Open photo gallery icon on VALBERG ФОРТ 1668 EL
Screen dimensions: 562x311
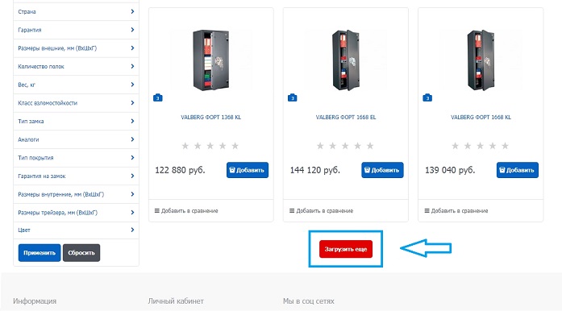pyautogui.click(x=293, y=97)
